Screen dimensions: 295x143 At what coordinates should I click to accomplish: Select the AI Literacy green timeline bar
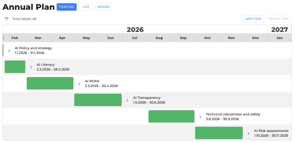click(x=15, y=67)
